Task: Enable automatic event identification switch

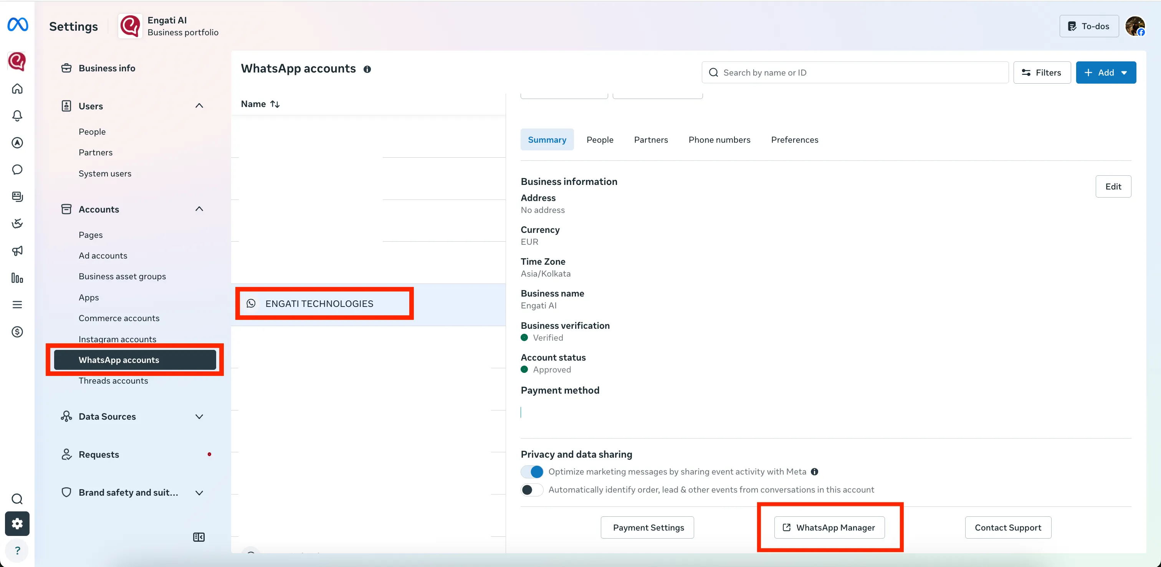Action: point(532,490)
